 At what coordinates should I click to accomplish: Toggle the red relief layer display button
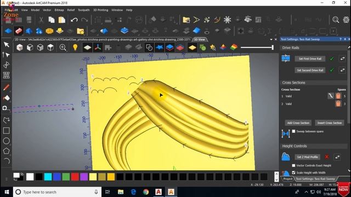[x=180, y=48]
